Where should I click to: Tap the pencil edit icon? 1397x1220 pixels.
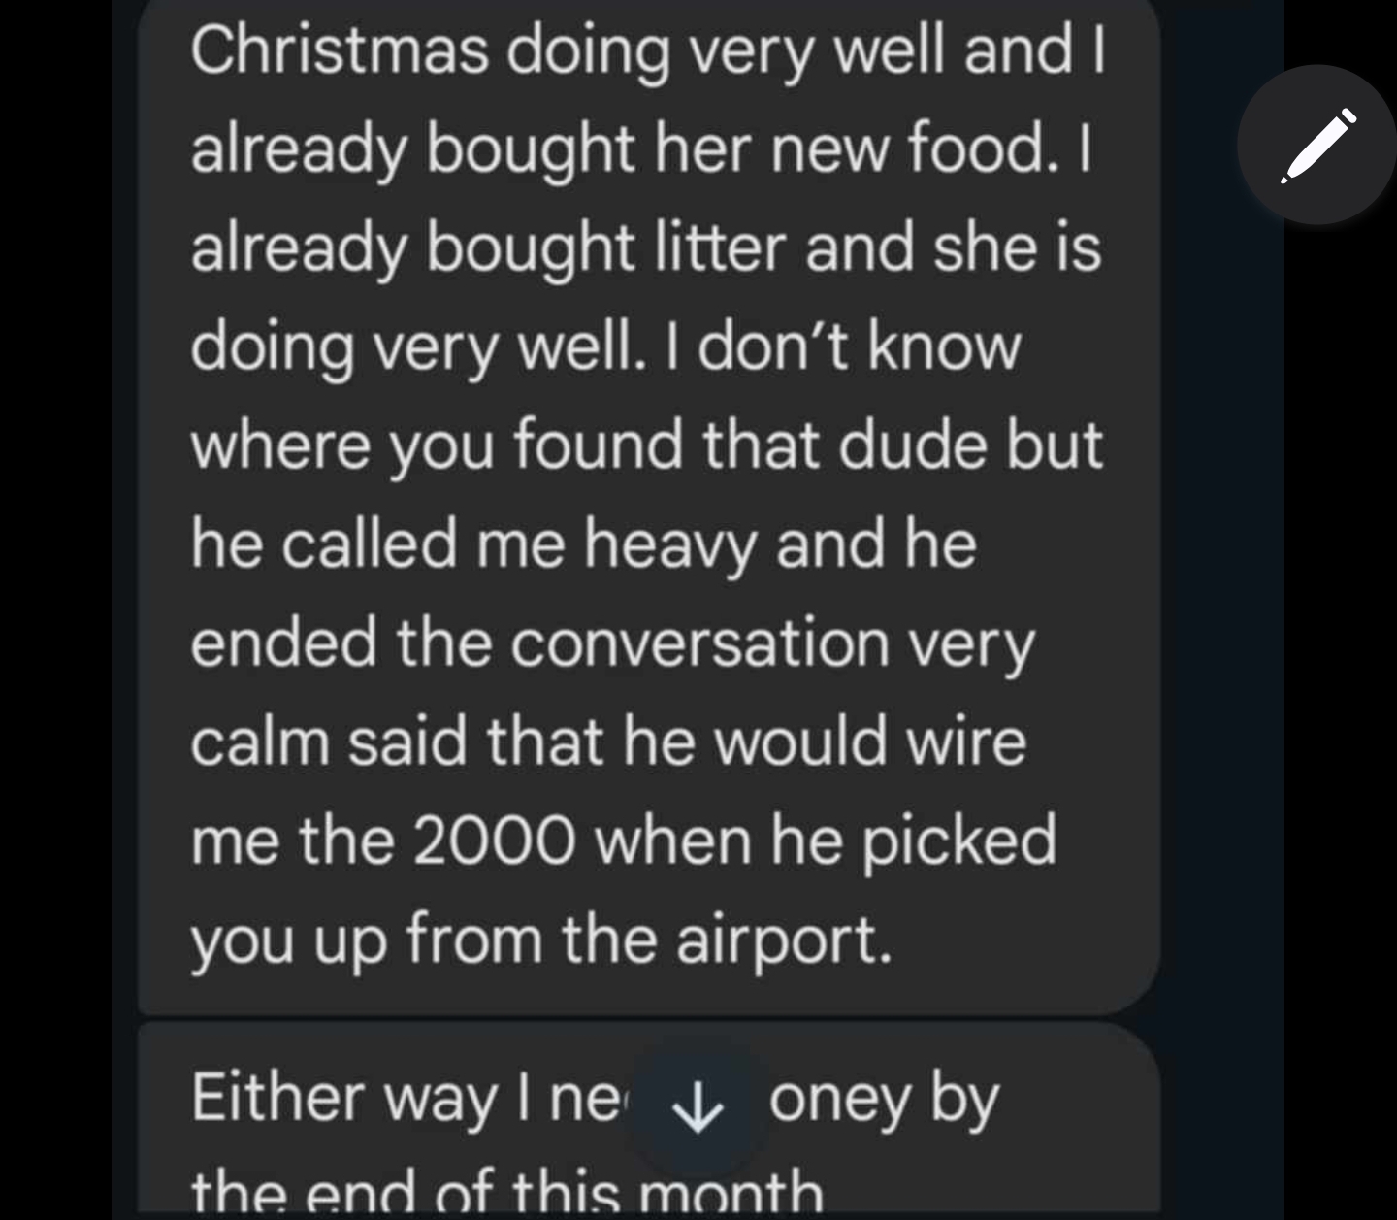(x=1316, y=146)
